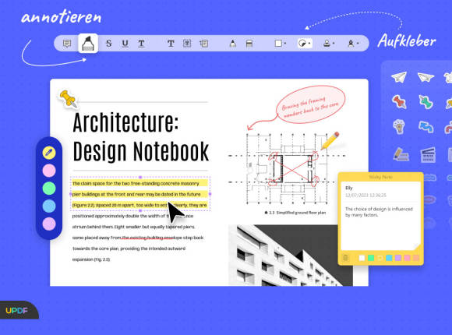Select the Highlighter tool in the toolbar
The width and height of the screenshot is (452, 335).
(x=88, y=44)
